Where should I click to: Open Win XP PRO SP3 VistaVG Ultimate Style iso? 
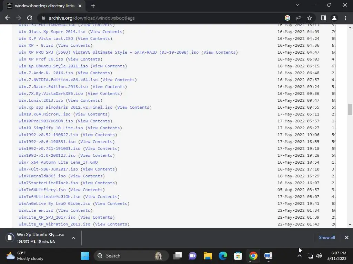coord(109,52)
